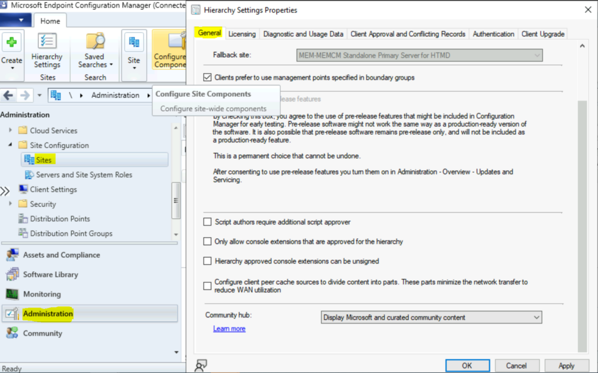This screenshot has height=373, width=598.
Task: Enable script authors require additional approver
Action: [x=207, y=222]
